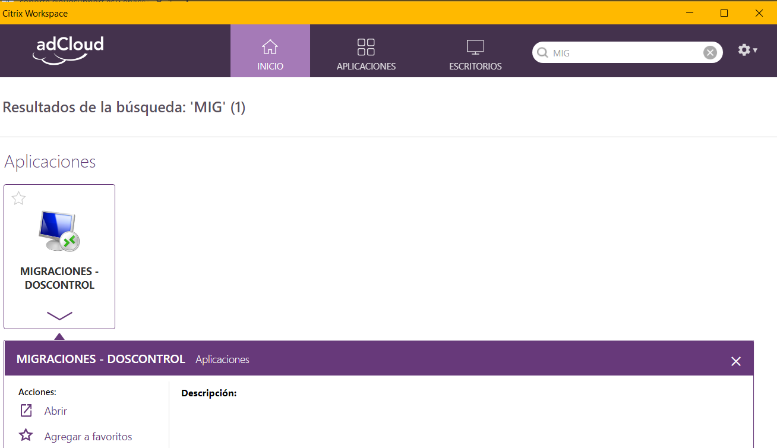Switch to the INICIO tab

(270, 51)
